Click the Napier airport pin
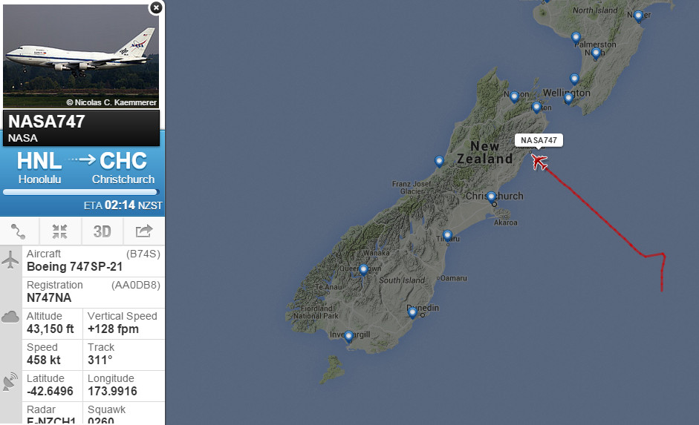The image size is (699, 425). pyautogui.click(x=638, y=16)
